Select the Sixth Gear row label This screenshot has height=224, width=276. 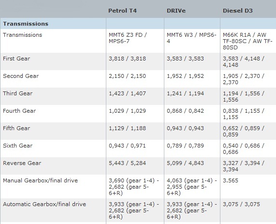click(17, 146)
